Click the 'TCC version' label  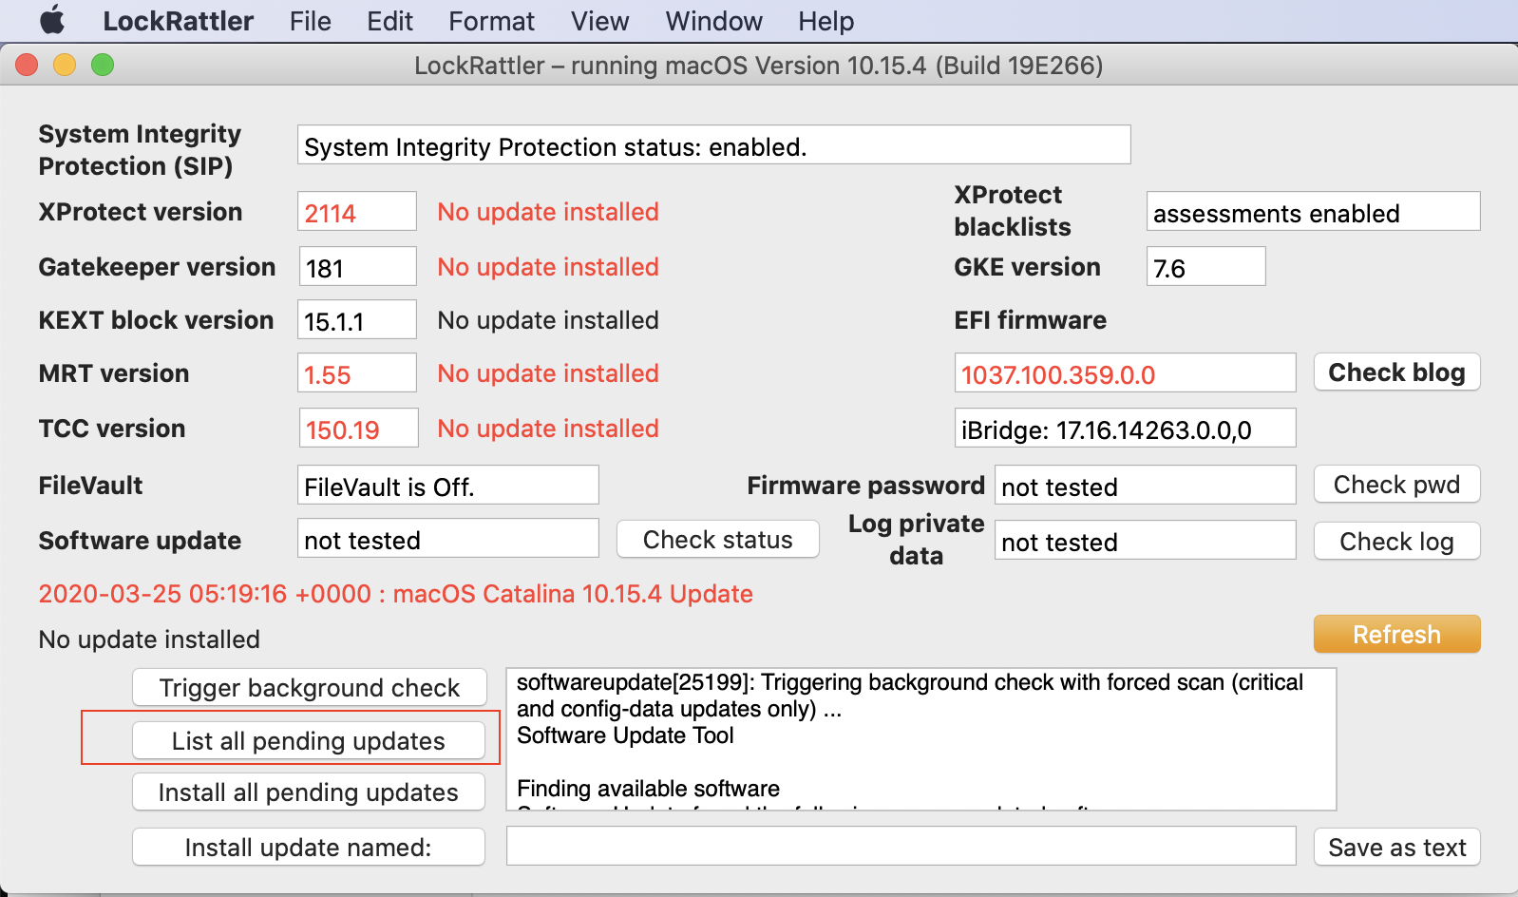(x=112, y=429)
